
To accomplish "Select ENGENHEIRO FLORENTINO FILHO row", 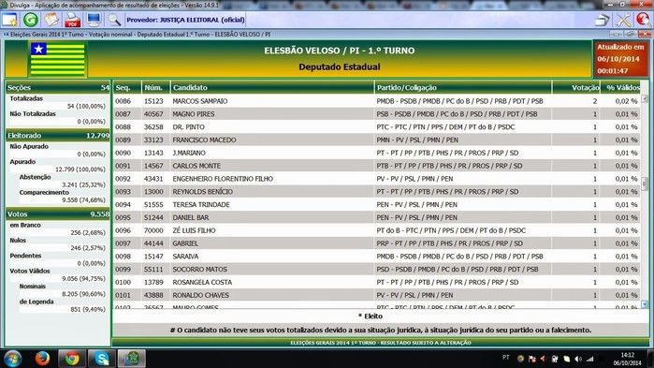I will click(377, 179).
